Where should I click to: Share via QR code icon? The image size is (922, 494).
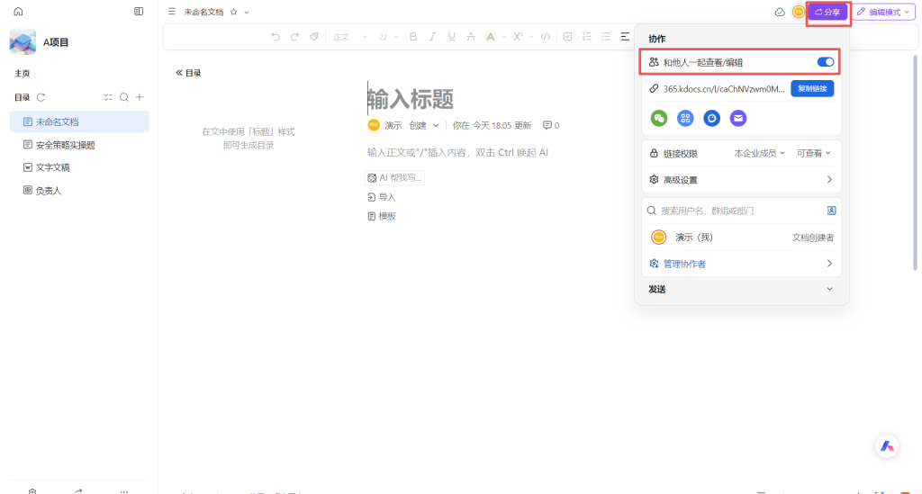pos(685,118)
